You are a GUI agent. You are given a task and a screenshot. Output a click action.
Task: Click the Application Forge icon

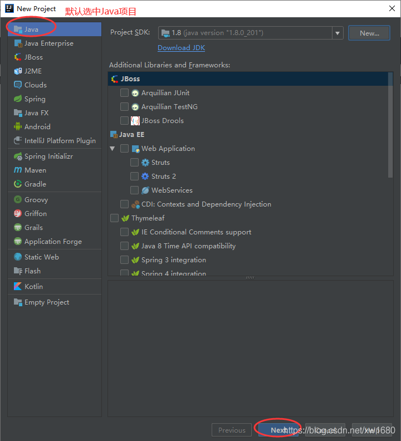point(18,241)
